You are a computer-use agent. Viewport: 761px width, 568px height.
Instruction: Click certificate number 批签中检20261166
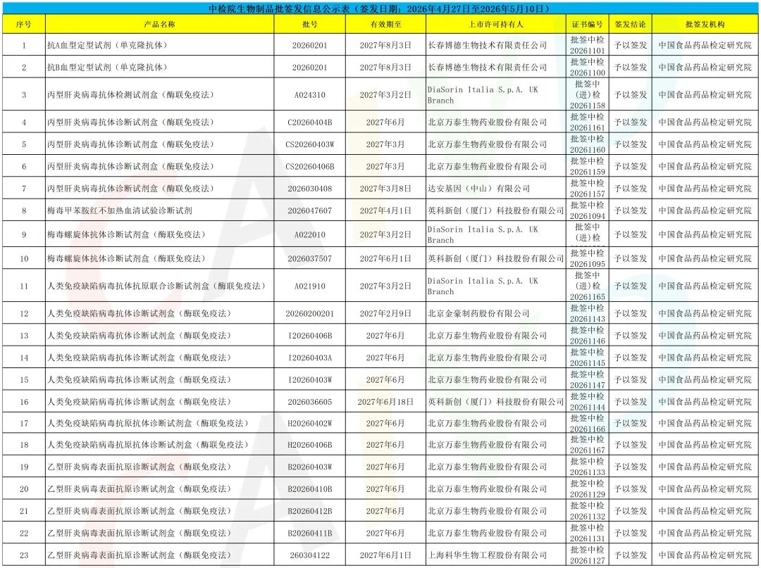587,424
